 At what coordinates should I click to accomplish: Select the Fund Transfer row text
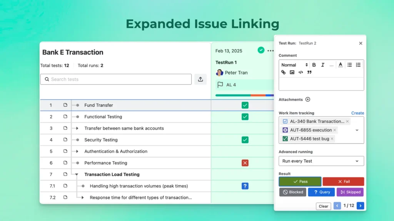pos(98,105)
